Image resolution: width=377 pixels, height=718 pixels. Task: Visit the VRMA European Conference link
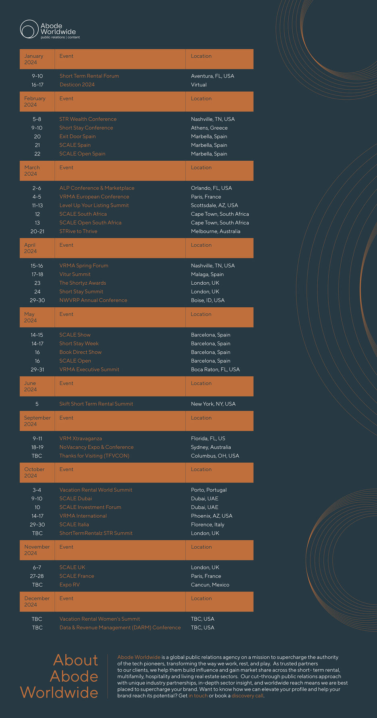pyautogui.click(x=94, y=197)
